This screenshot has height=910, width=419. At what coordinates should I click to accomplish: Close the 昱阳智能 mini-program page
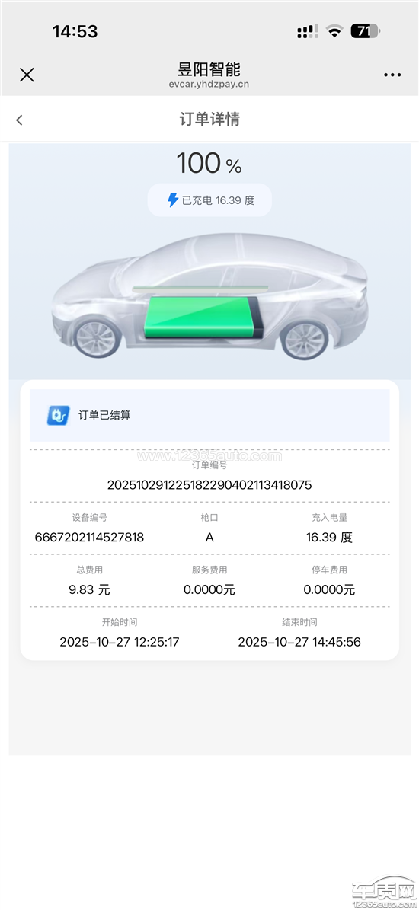27,75
